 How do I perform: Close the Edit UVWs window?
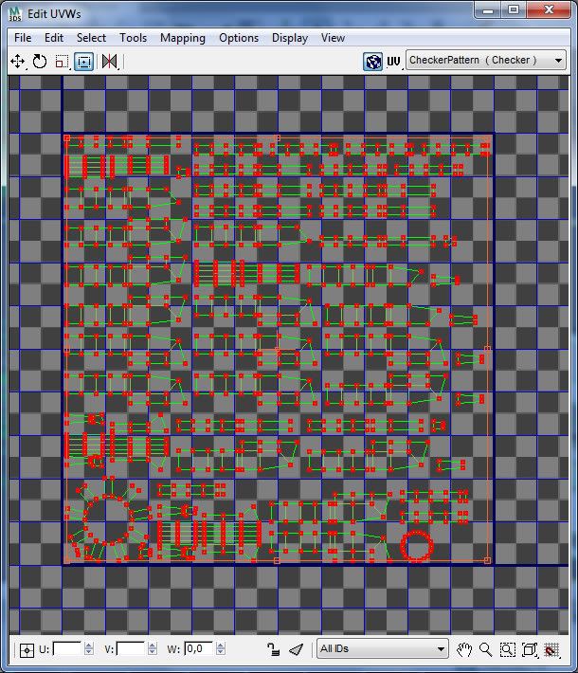[549, 10]
